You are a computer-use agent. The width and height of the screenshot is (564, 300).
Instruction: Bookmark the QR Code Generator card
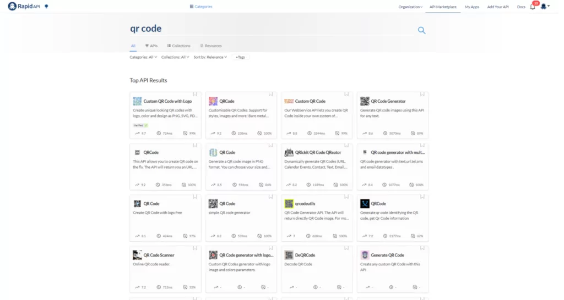point(422,95)
